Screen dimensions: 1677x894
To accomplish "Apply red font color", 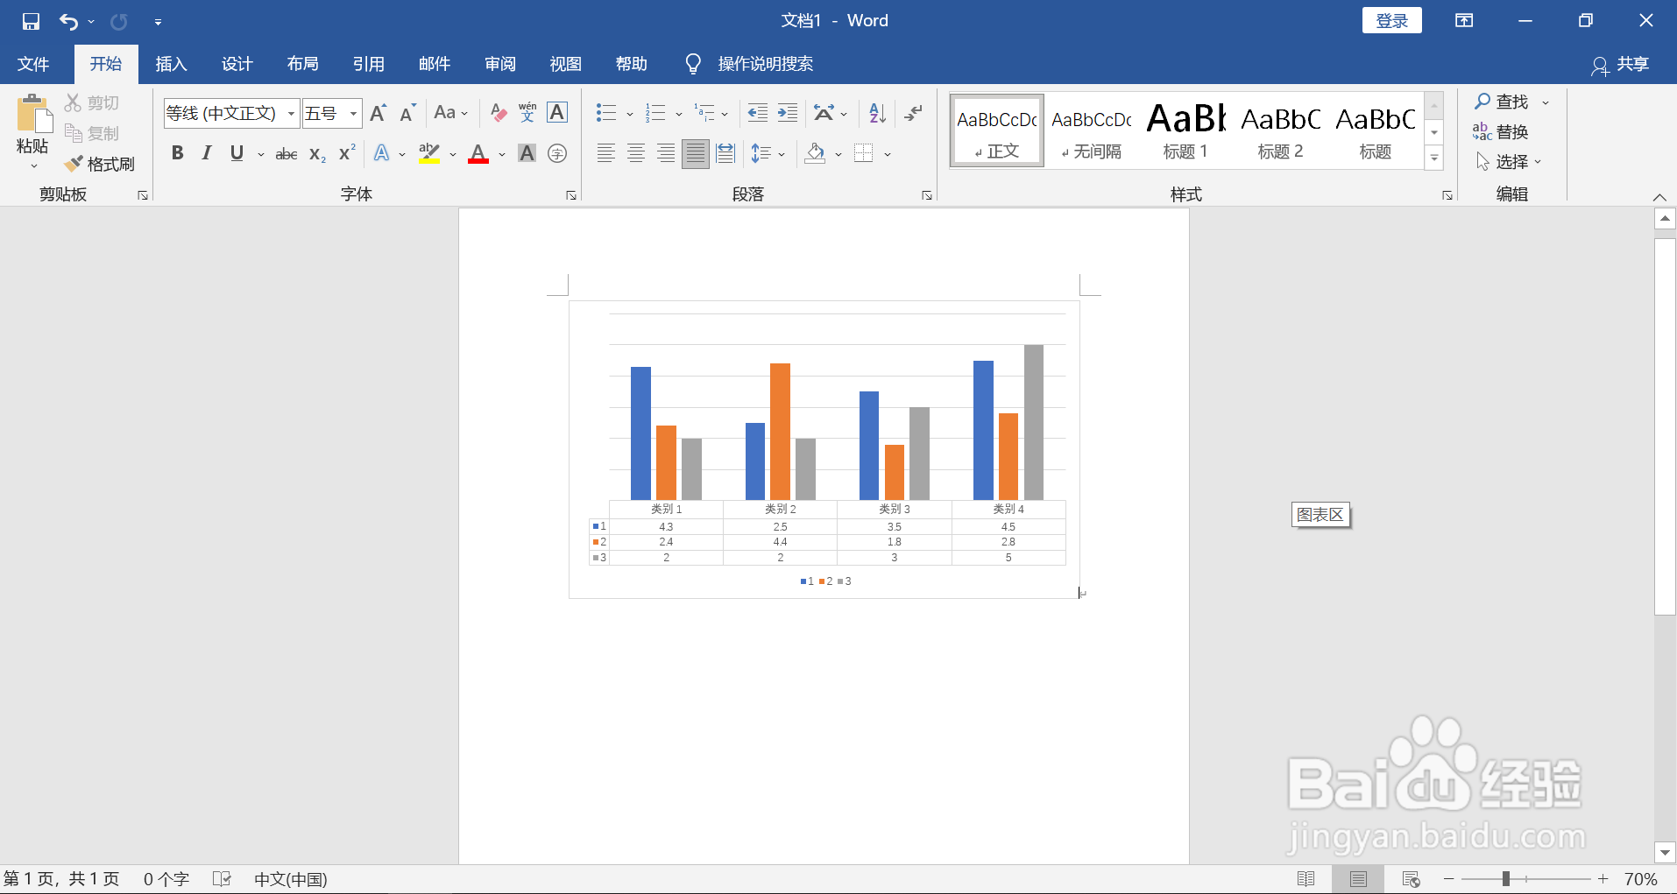I will [x=478, y=154].
